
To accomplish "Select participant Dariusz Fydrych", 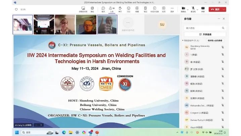I will tap(204, 120).
